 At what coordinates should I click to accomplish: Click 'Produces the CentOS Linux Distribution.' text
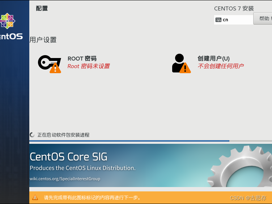click(82, 168)
